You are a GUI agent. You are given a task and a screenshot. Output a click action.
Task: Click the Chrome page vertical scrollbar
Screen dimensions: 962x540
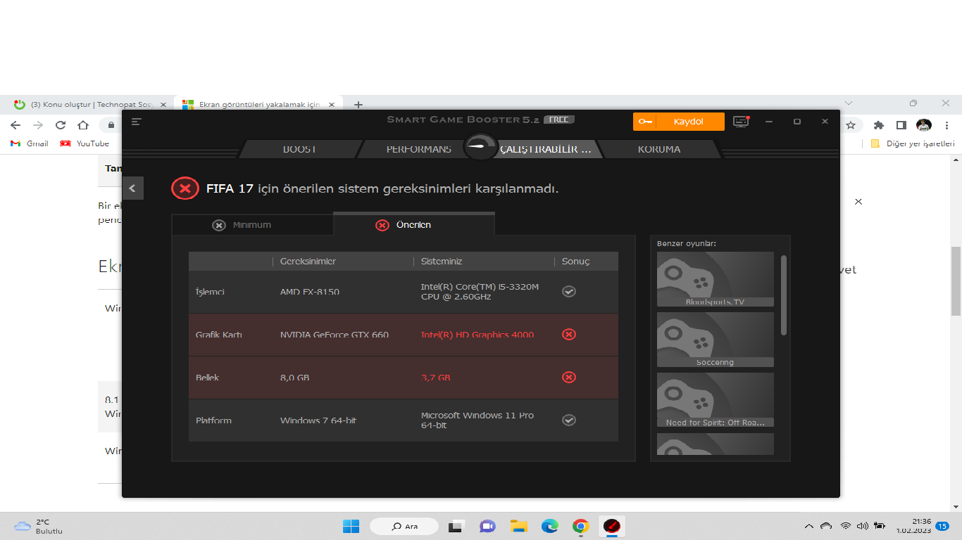[956, 281]
